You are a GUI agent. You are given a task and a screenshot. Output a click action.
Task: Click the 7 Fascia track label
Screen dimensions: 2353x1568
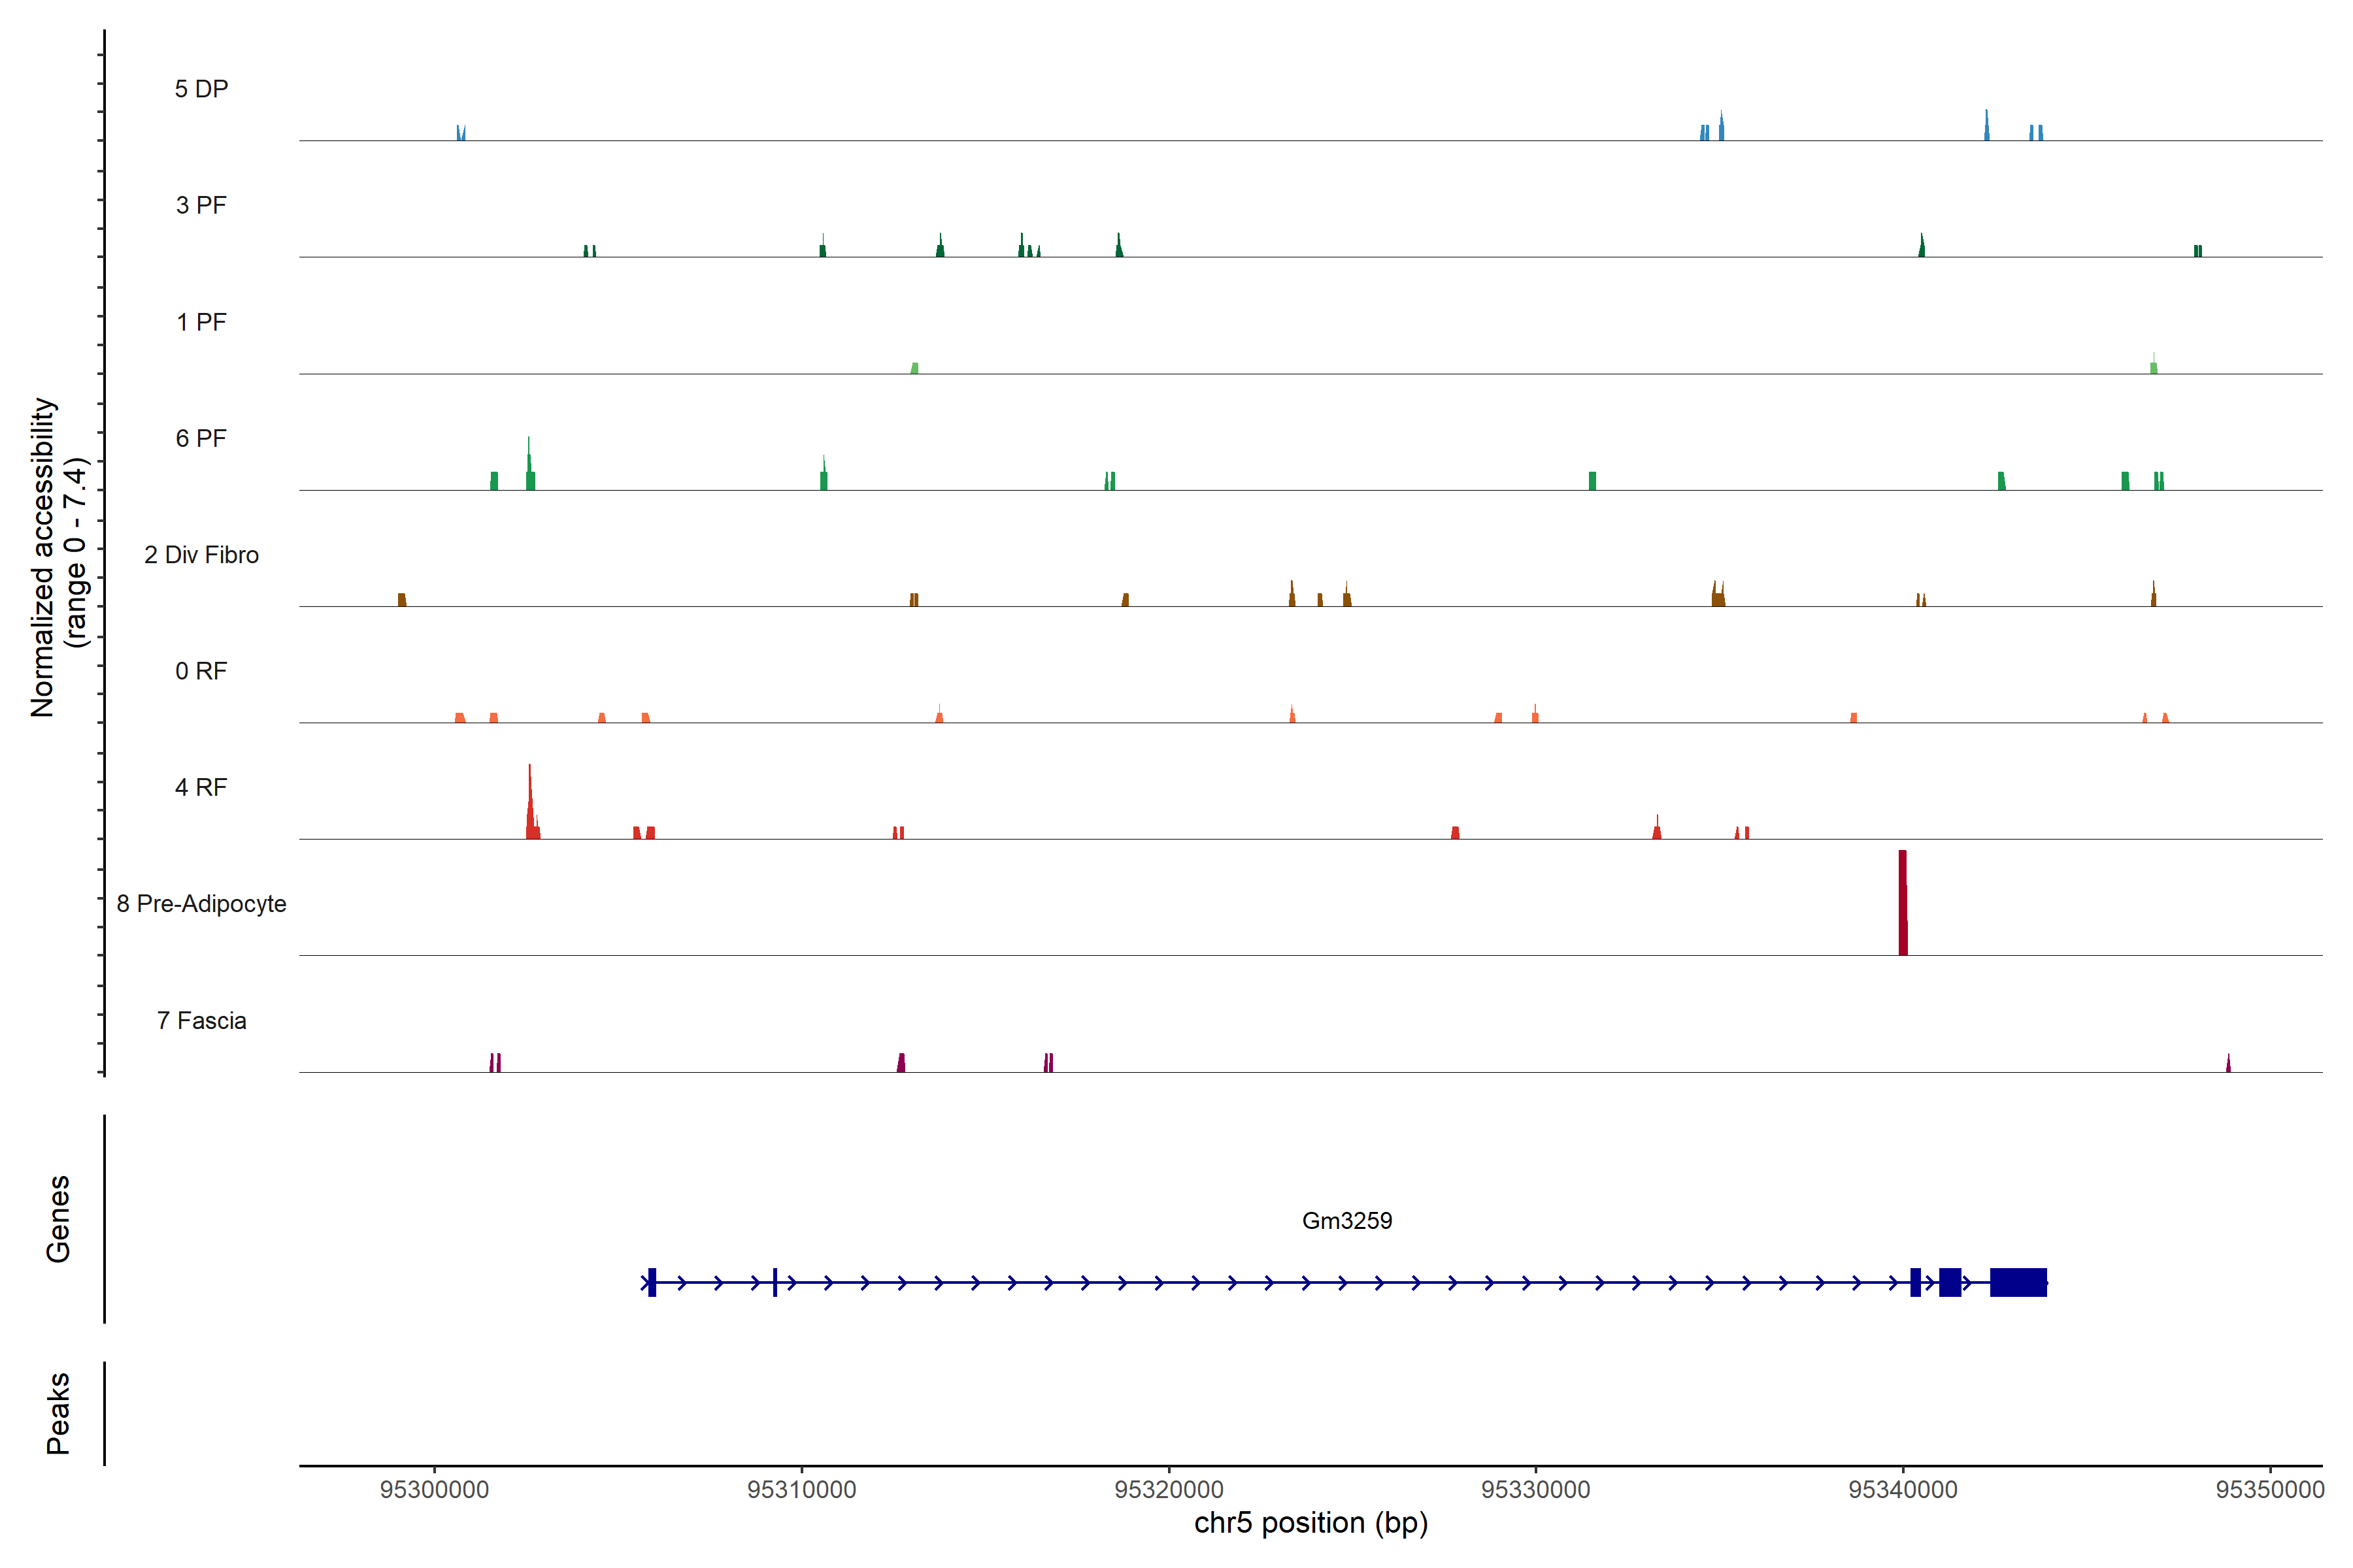(201, 1020)
